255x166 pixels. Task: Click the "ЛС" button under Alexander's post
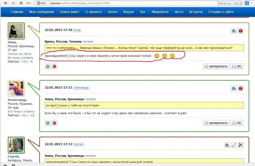click(x=237, y=123)
